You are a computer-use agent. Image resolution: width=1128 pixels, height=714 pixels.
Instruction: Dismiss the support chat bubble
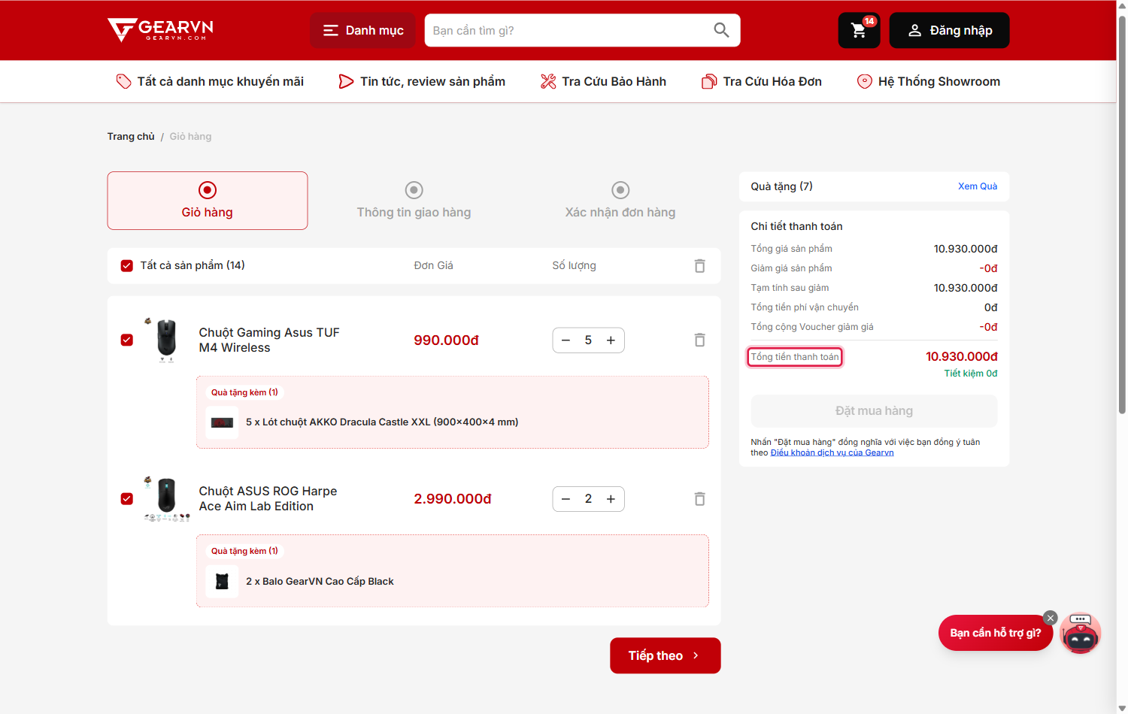pyautogui.click(x=1051, y=618)
